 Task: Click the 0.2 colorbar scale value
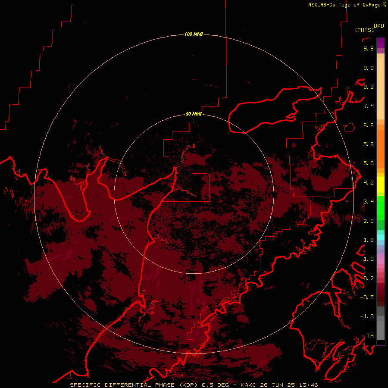pos(369,278)
